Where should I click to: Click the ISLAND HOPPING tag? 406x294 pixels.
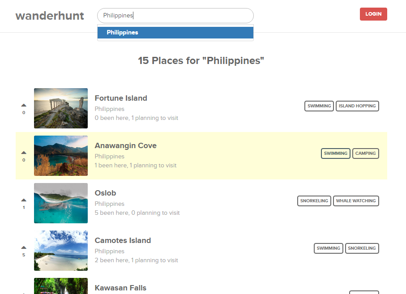click(357, 106)
